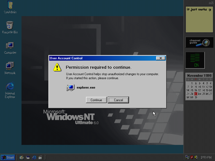Click the fourth quick launch icon with antenna
215x161 pixels.
(40, 158)
